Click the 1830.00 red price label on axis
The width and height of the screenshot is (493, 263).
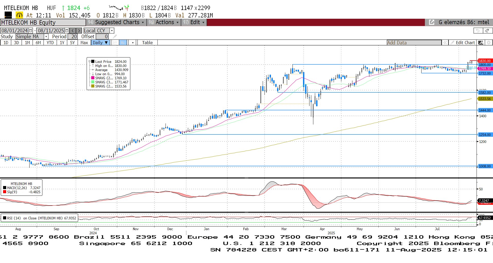pyautogui.click(x=485, y=61)
